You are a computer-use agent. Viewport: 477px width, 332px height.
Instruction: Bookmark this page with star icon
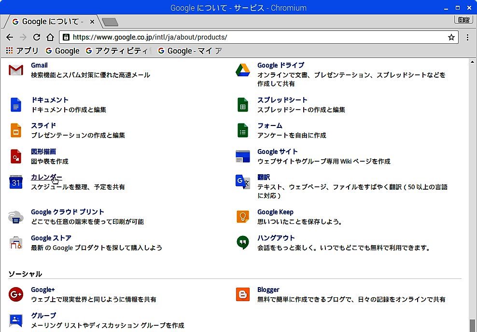click(x=451, y=37)
